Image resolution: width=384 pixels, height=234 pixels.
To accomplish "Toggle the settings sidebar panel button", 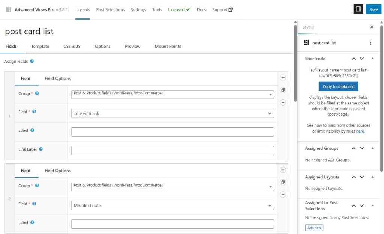I will pyautogui.click(x=358, y=9).
